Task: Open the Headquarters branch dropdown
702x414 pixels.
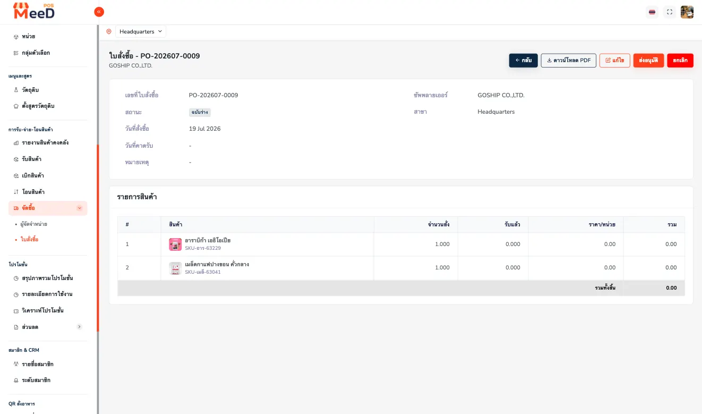Action: (141, 32)
